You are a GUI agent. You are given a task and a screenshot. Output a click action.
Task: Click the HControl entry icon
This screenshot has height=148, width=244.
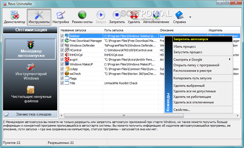(67, 50)
